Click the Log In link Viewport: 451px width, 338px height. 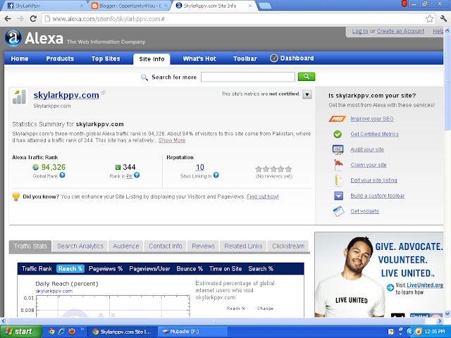tap(360, 31)
